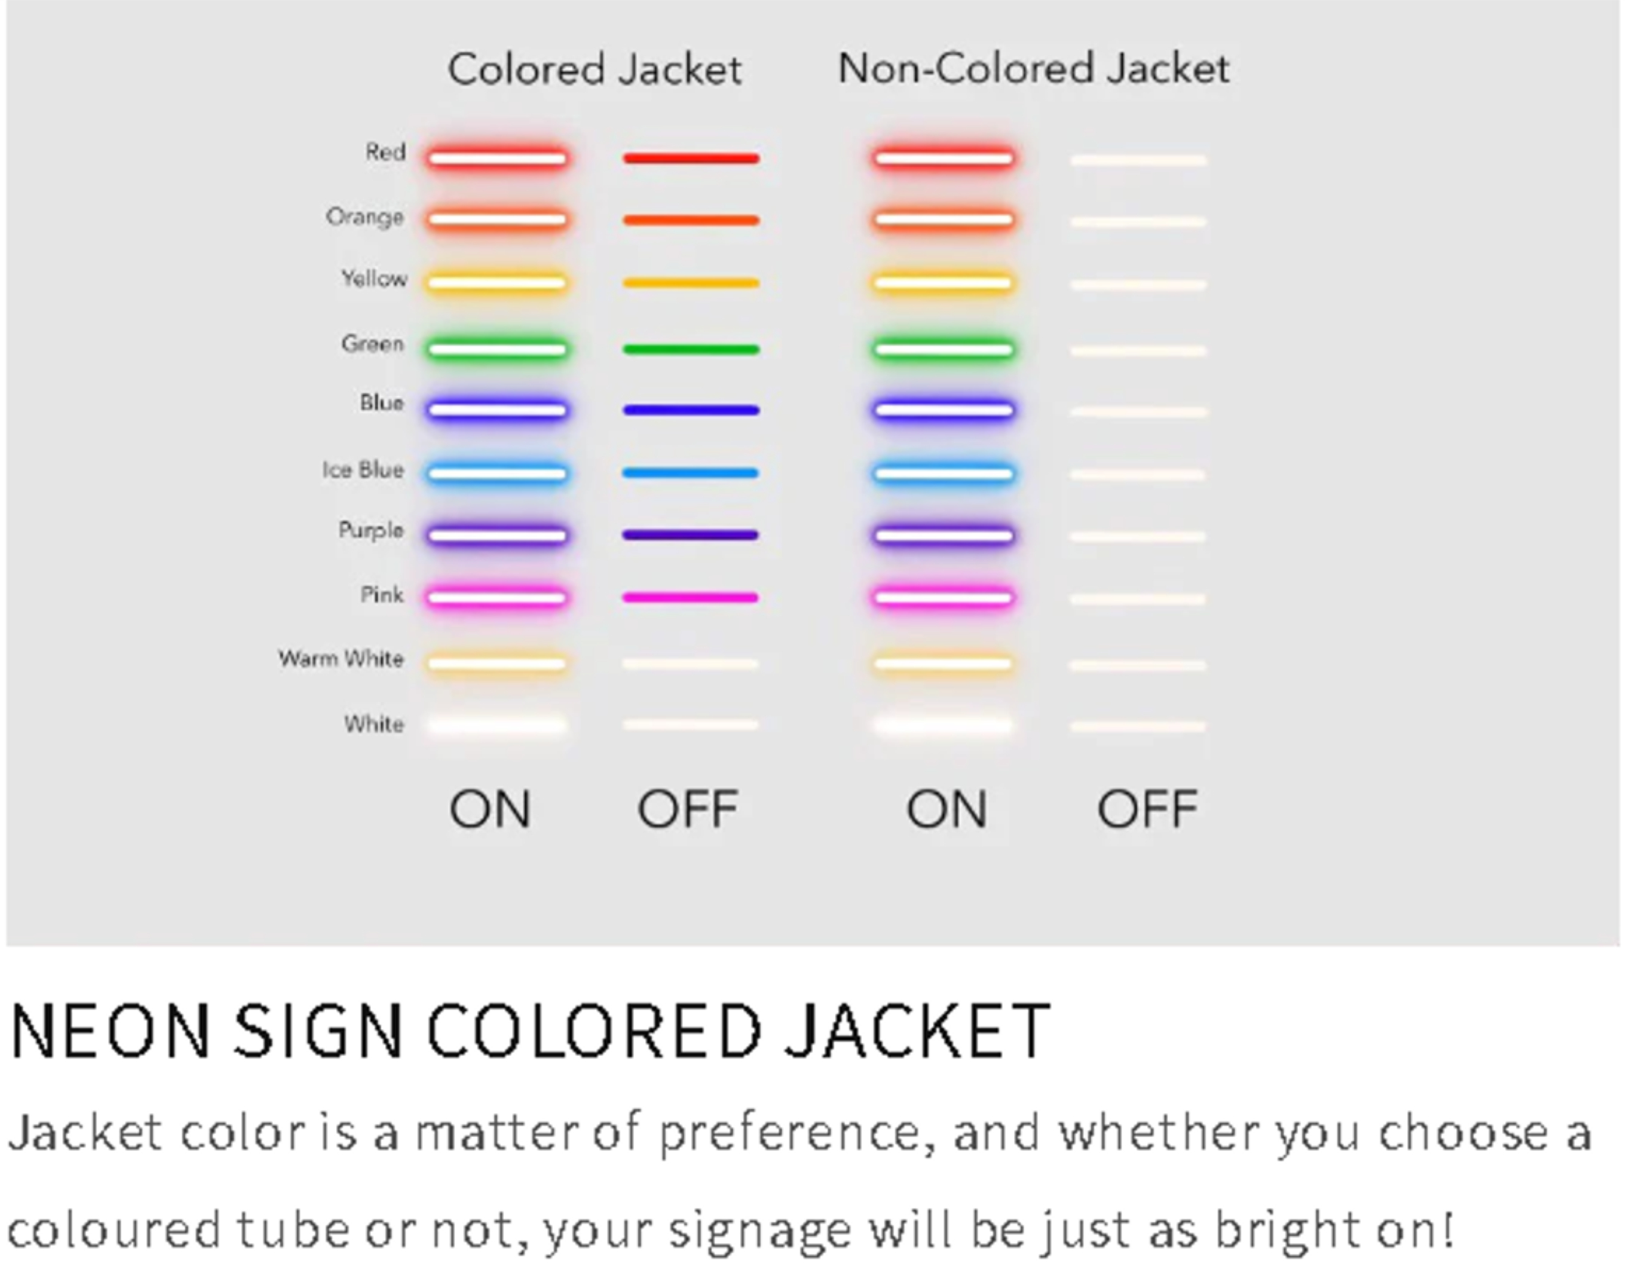Screen dimensions: 1625x1288
Task: Pick the yellow Non-Colored Jacket ON swatch
Action: 944,283
